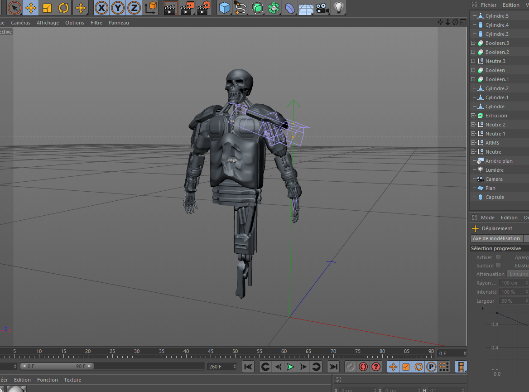This screenshot has width=529, height=392.
Task: Switch the coordinate system icon
Action: coord(151,8)
